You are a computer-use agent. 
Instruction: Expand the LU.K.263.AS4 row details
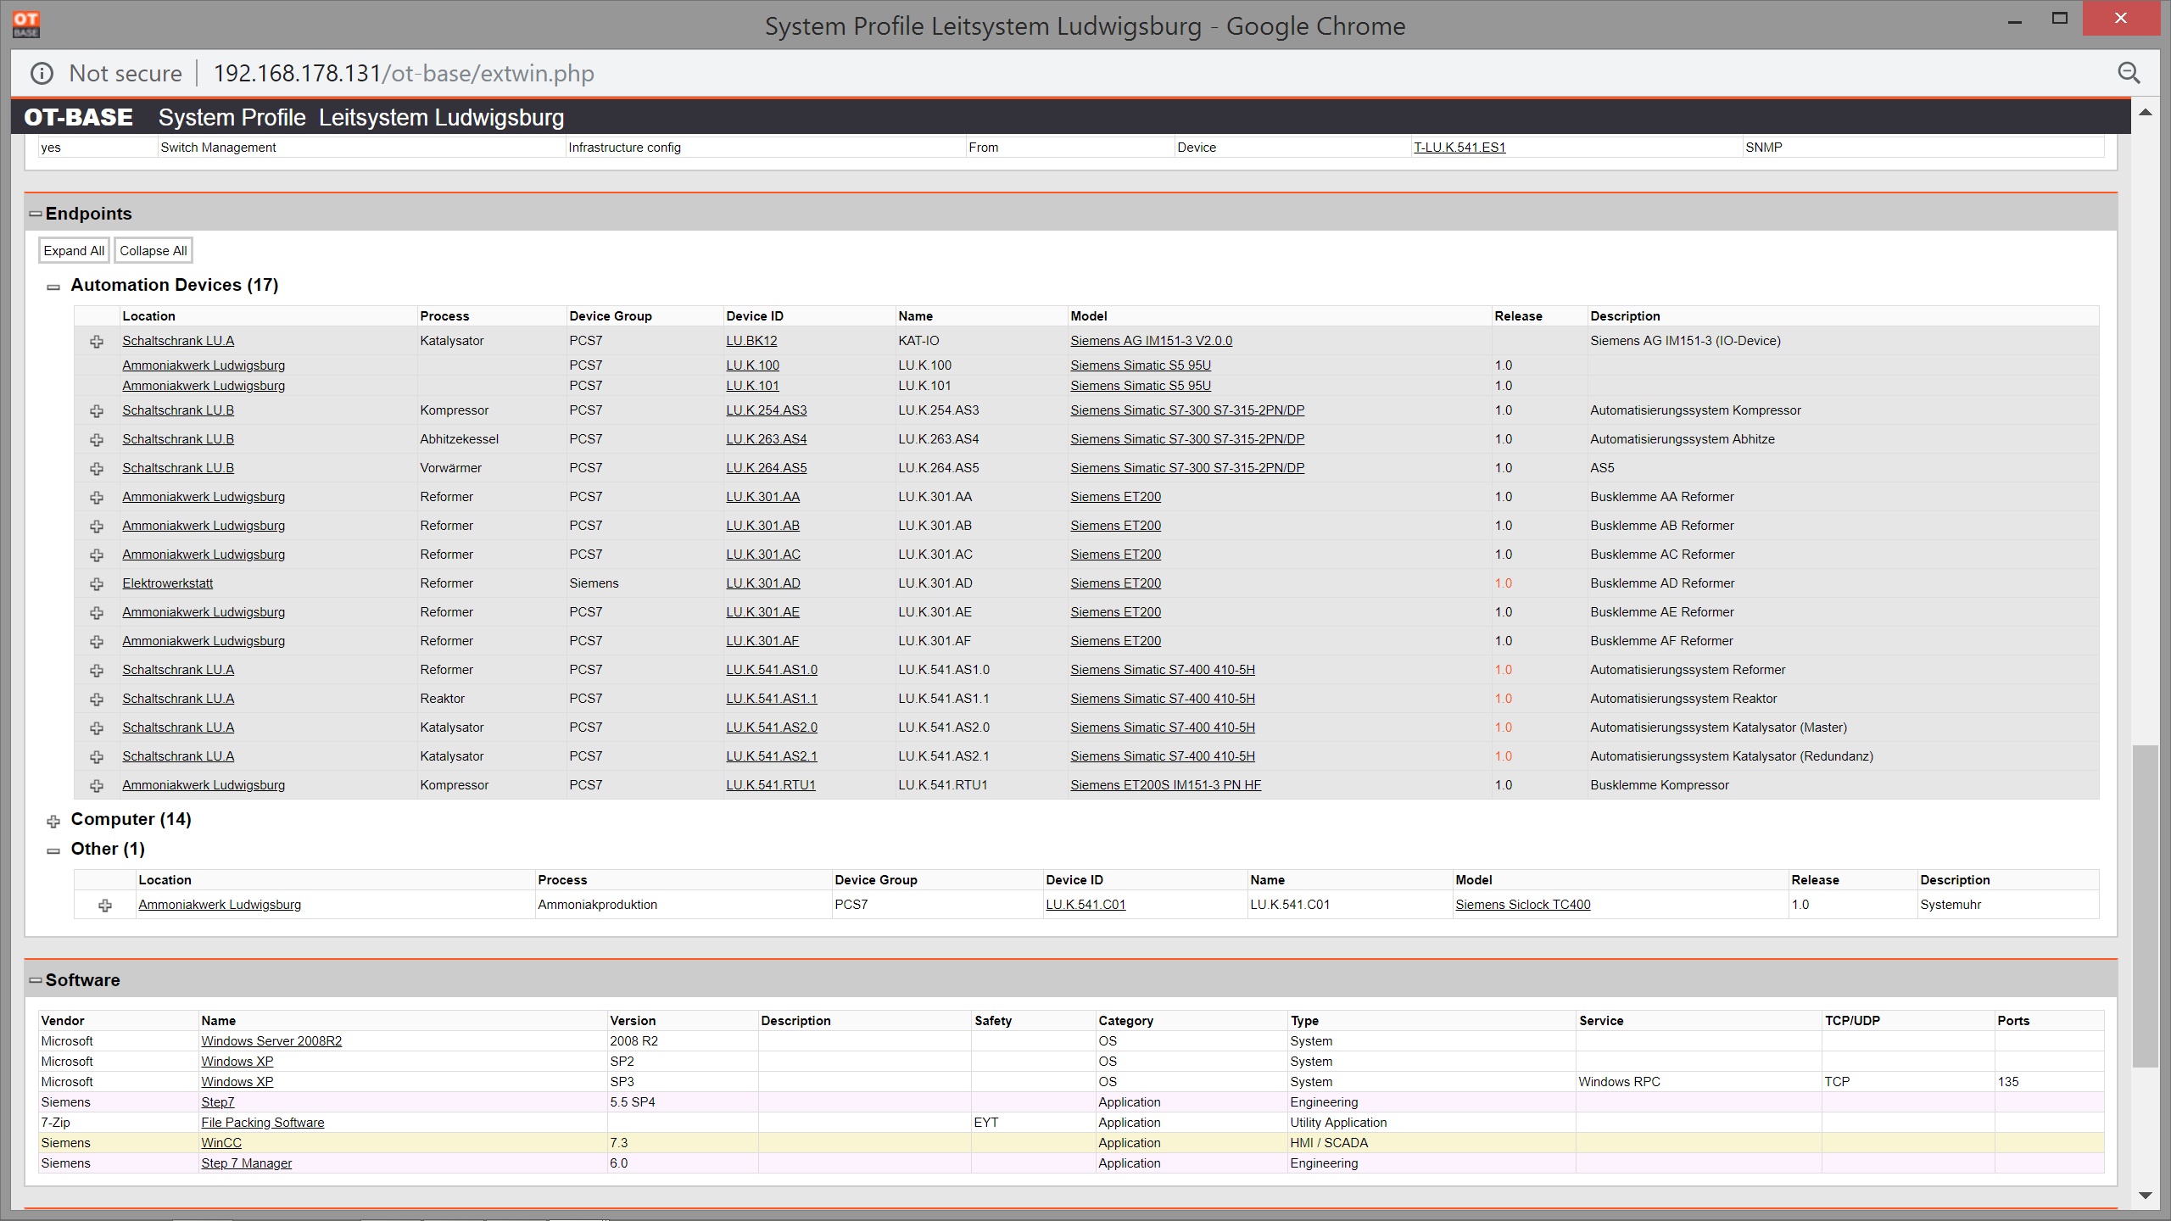point(97,440)
